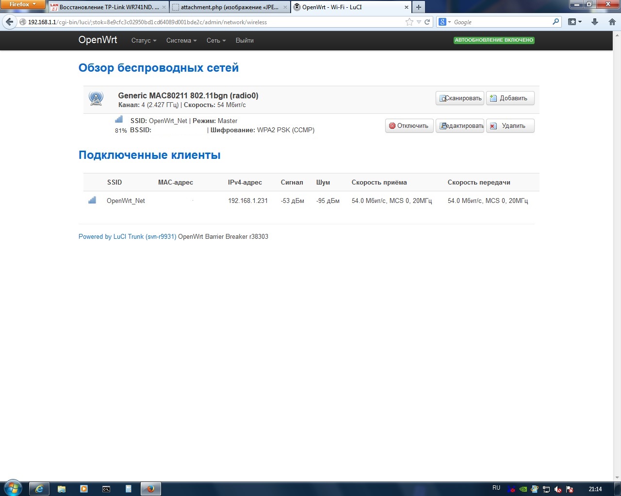Click the OpenWrt_Net SSID in the clients table
Image resolution: width=621 pixels, height=496 pixels.
[126, 201]
